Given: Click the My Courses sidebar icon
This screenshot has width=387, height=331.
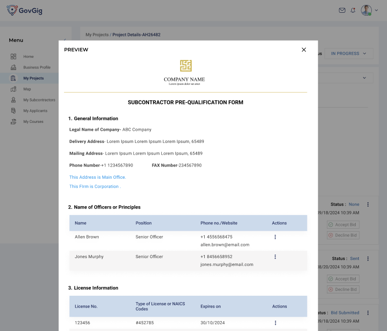Looking at the screenshot, I should pos(14,121).
